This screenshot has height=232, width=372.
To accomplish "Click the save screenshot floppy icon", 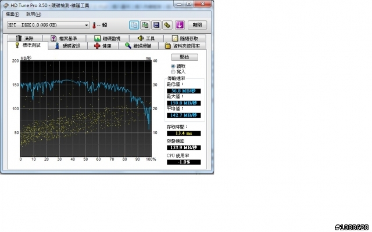I will (156, 25).
